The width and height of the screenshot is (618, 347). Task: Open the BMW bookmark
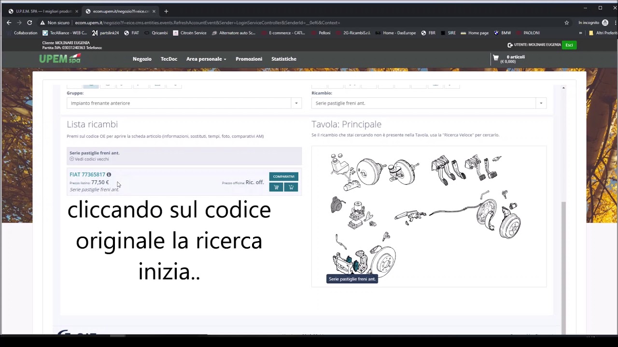[502, 33]
